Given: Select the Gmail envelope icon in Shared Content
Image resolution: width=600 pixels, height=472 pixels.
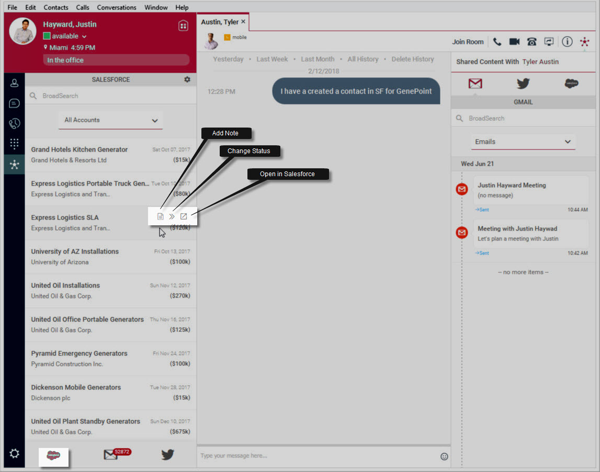Looking at the screenshot, I should (476, 84).
